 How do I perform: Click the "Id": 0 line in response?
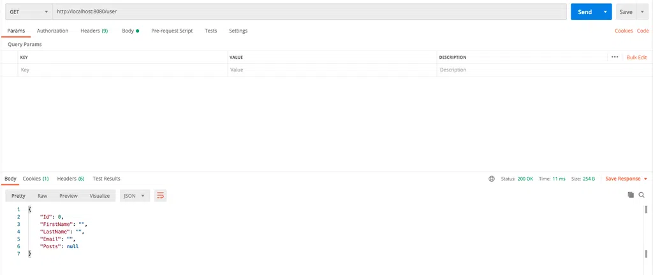pos(51,217)
